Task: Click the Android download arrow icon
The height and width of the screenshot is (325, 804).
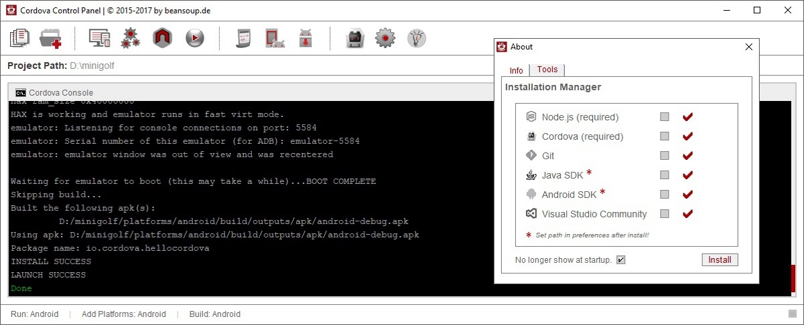Action: click(306, 38)
